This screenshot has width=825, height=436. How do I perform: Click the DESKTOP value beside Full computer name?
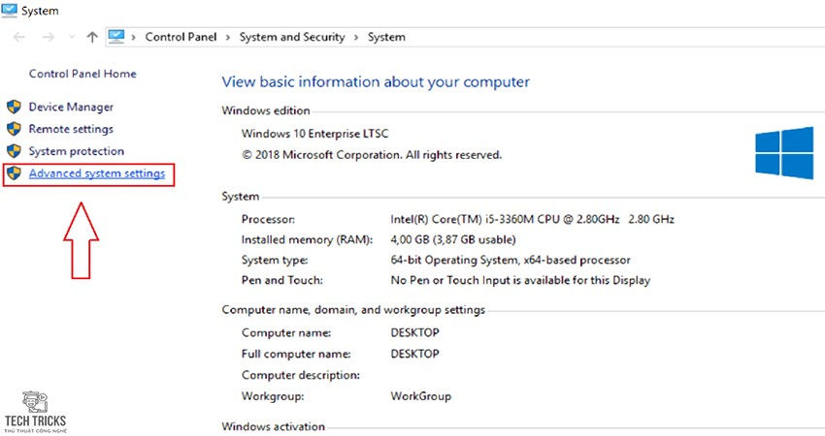[414, 354]
